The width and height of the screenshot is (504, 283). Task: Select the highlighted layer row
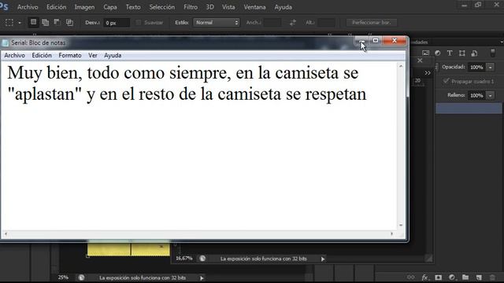pos(469,108)
